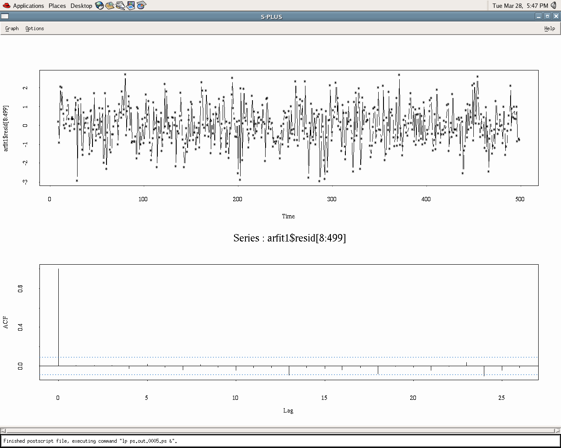
Task: Open the Desktop menu
Action: coord(81,6)
